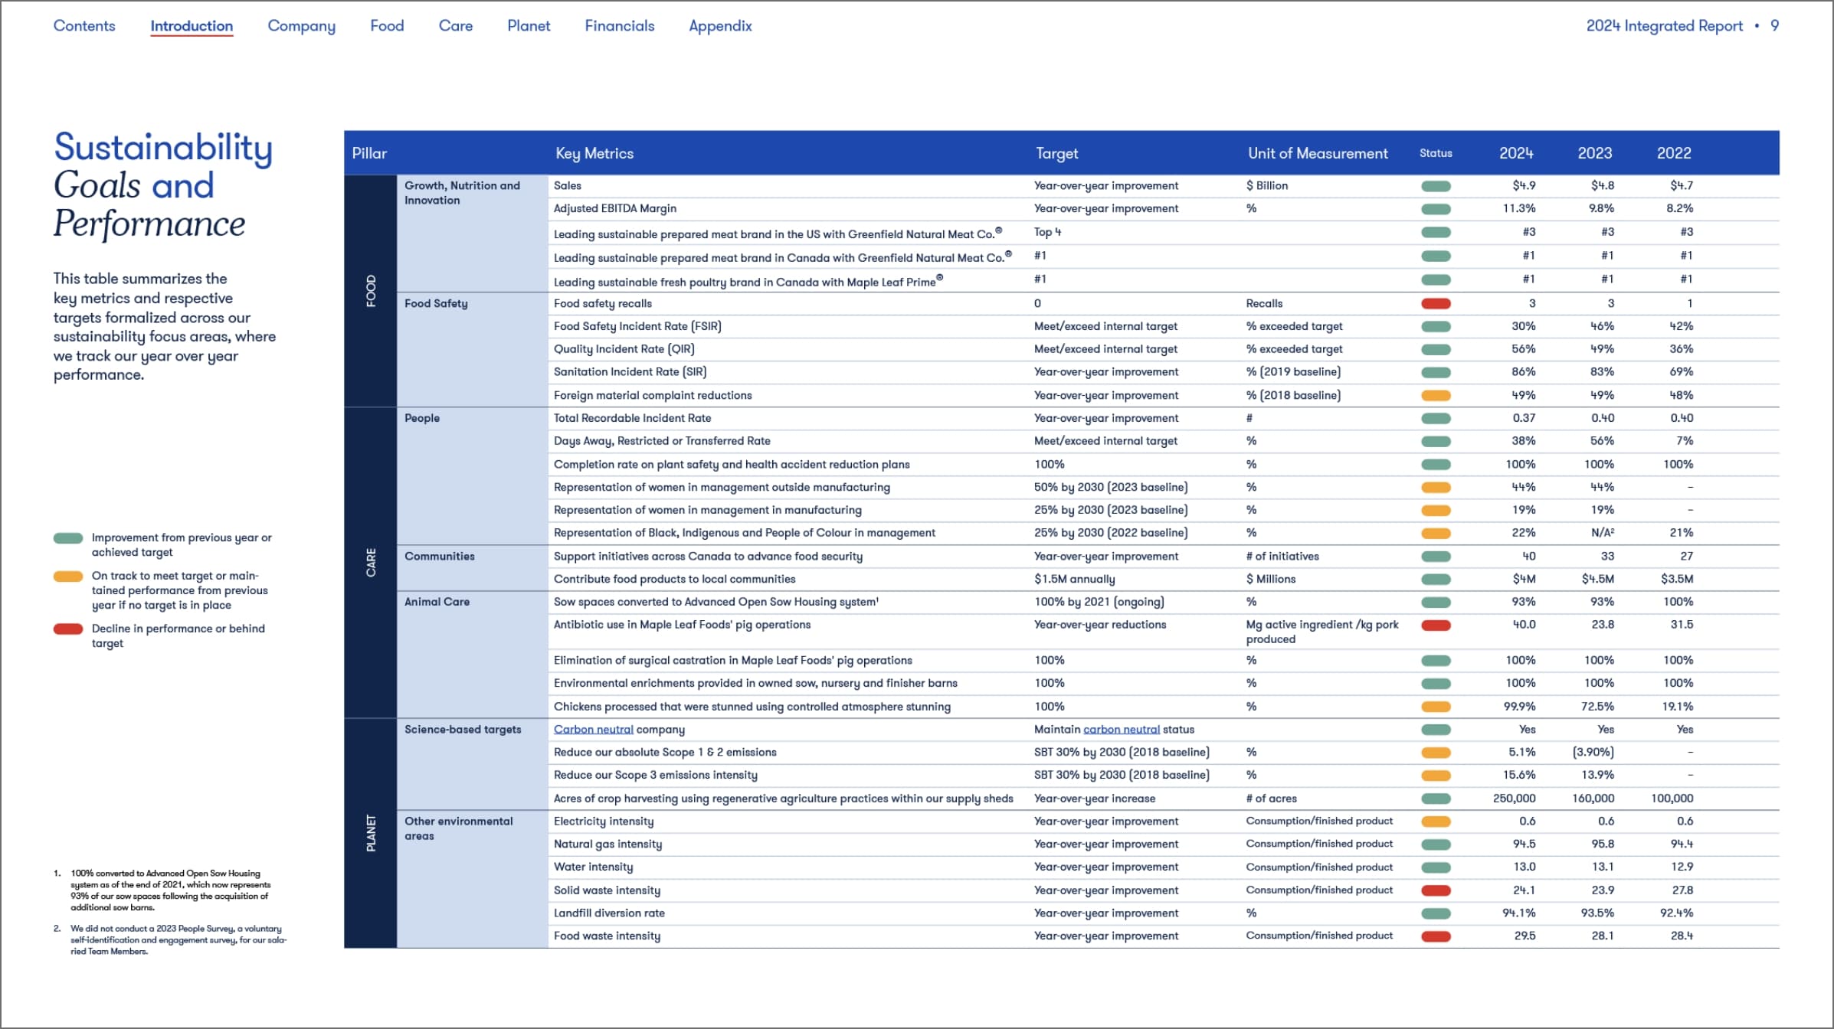Click carbon neutral link in Target column
The image size is (1834, 1029).
click(1121, 729)
